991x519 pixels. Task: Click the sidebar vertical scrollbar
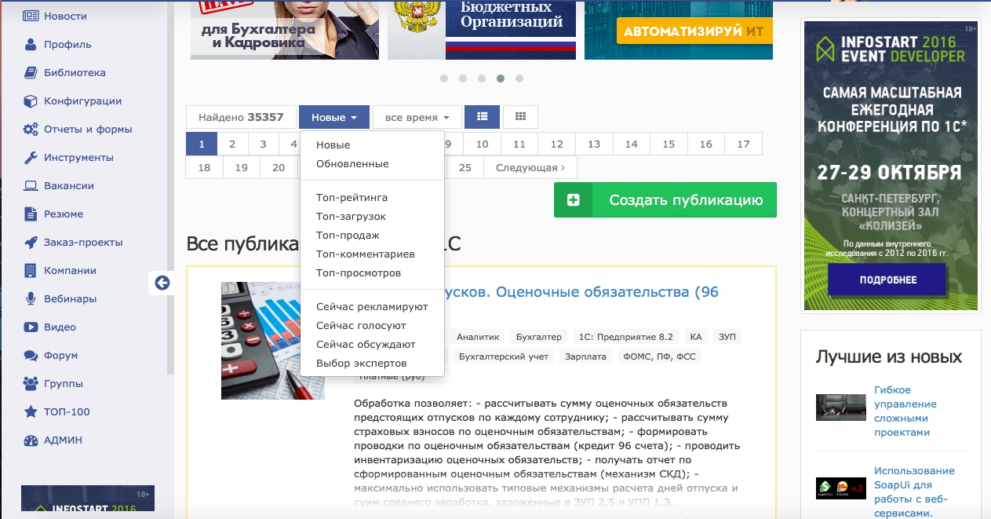pyautogui.click(x=170, y=188)
